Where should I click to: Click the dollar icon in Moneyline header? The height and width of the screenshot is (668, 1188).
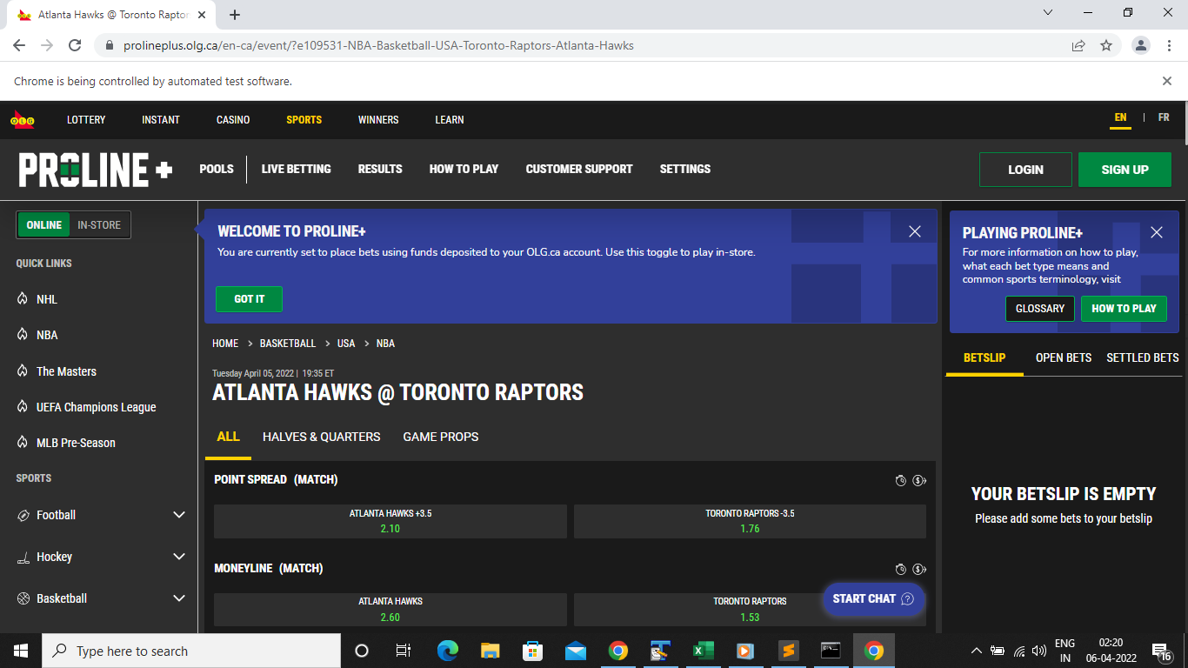pos(919,569)
